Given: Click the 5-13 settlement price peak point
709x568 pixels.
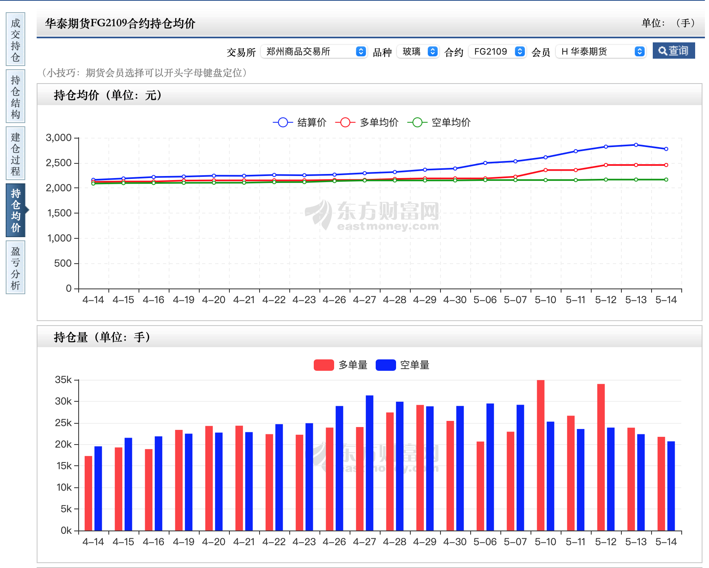Looking at the screenshot, I should click(x=636, y=145).
